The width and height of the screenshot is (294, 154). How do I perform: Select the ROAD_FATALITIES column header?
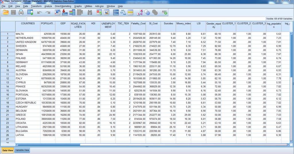pos(78,26)
